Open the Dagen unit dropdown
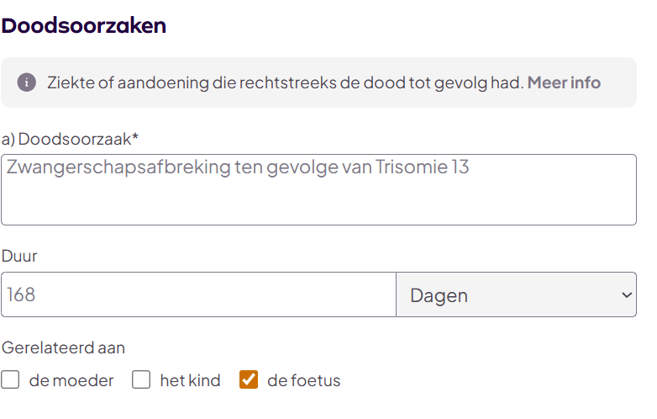Viewport: 657px width, 419px height. [516, 294]
